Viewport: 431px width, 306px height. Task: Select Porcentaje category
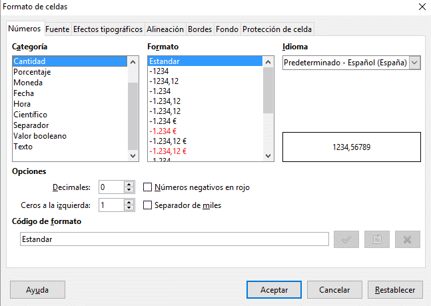coord(70,72)
